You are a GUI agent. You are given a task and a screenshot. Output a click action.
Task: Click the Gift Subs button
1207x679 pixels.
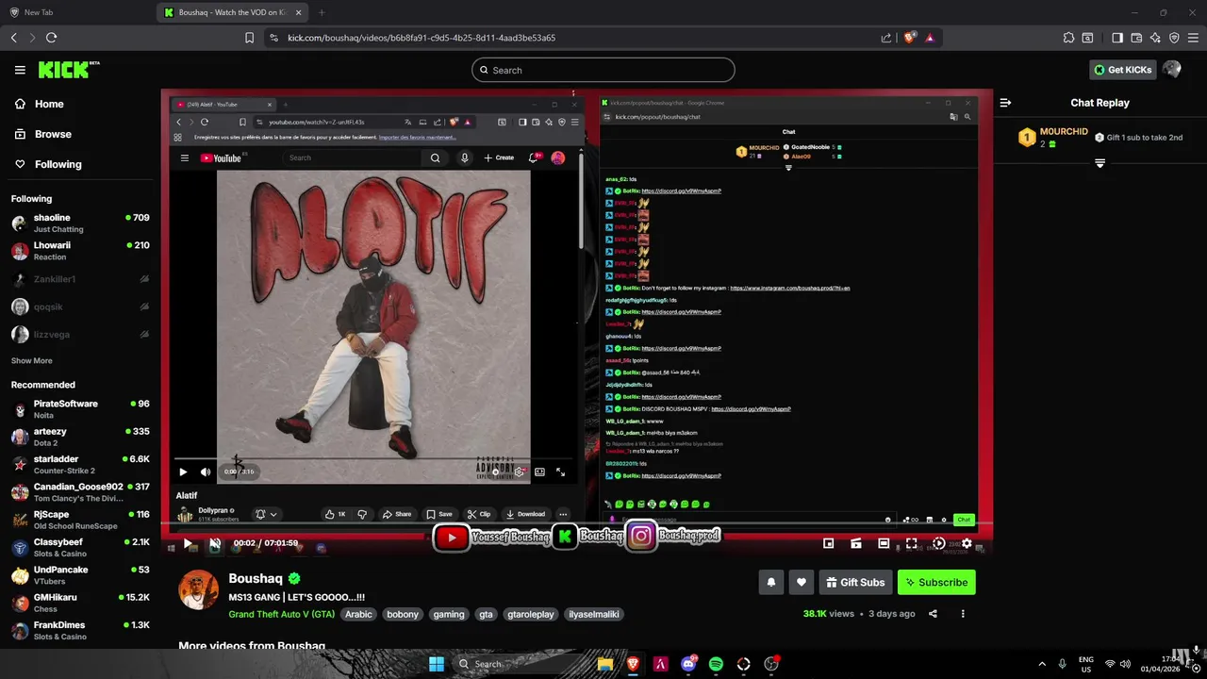pos(856,582)
